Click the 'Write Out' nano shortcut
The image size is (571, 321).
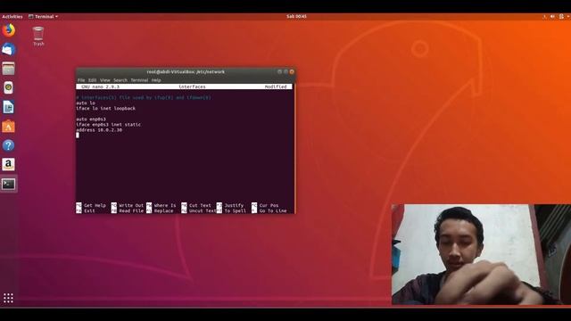(128, 206)
